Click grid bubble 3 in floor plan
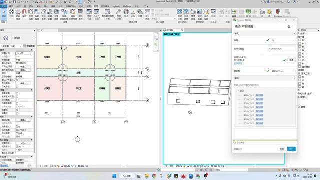Viewport: 320px width, 180px height. point(94,122)
